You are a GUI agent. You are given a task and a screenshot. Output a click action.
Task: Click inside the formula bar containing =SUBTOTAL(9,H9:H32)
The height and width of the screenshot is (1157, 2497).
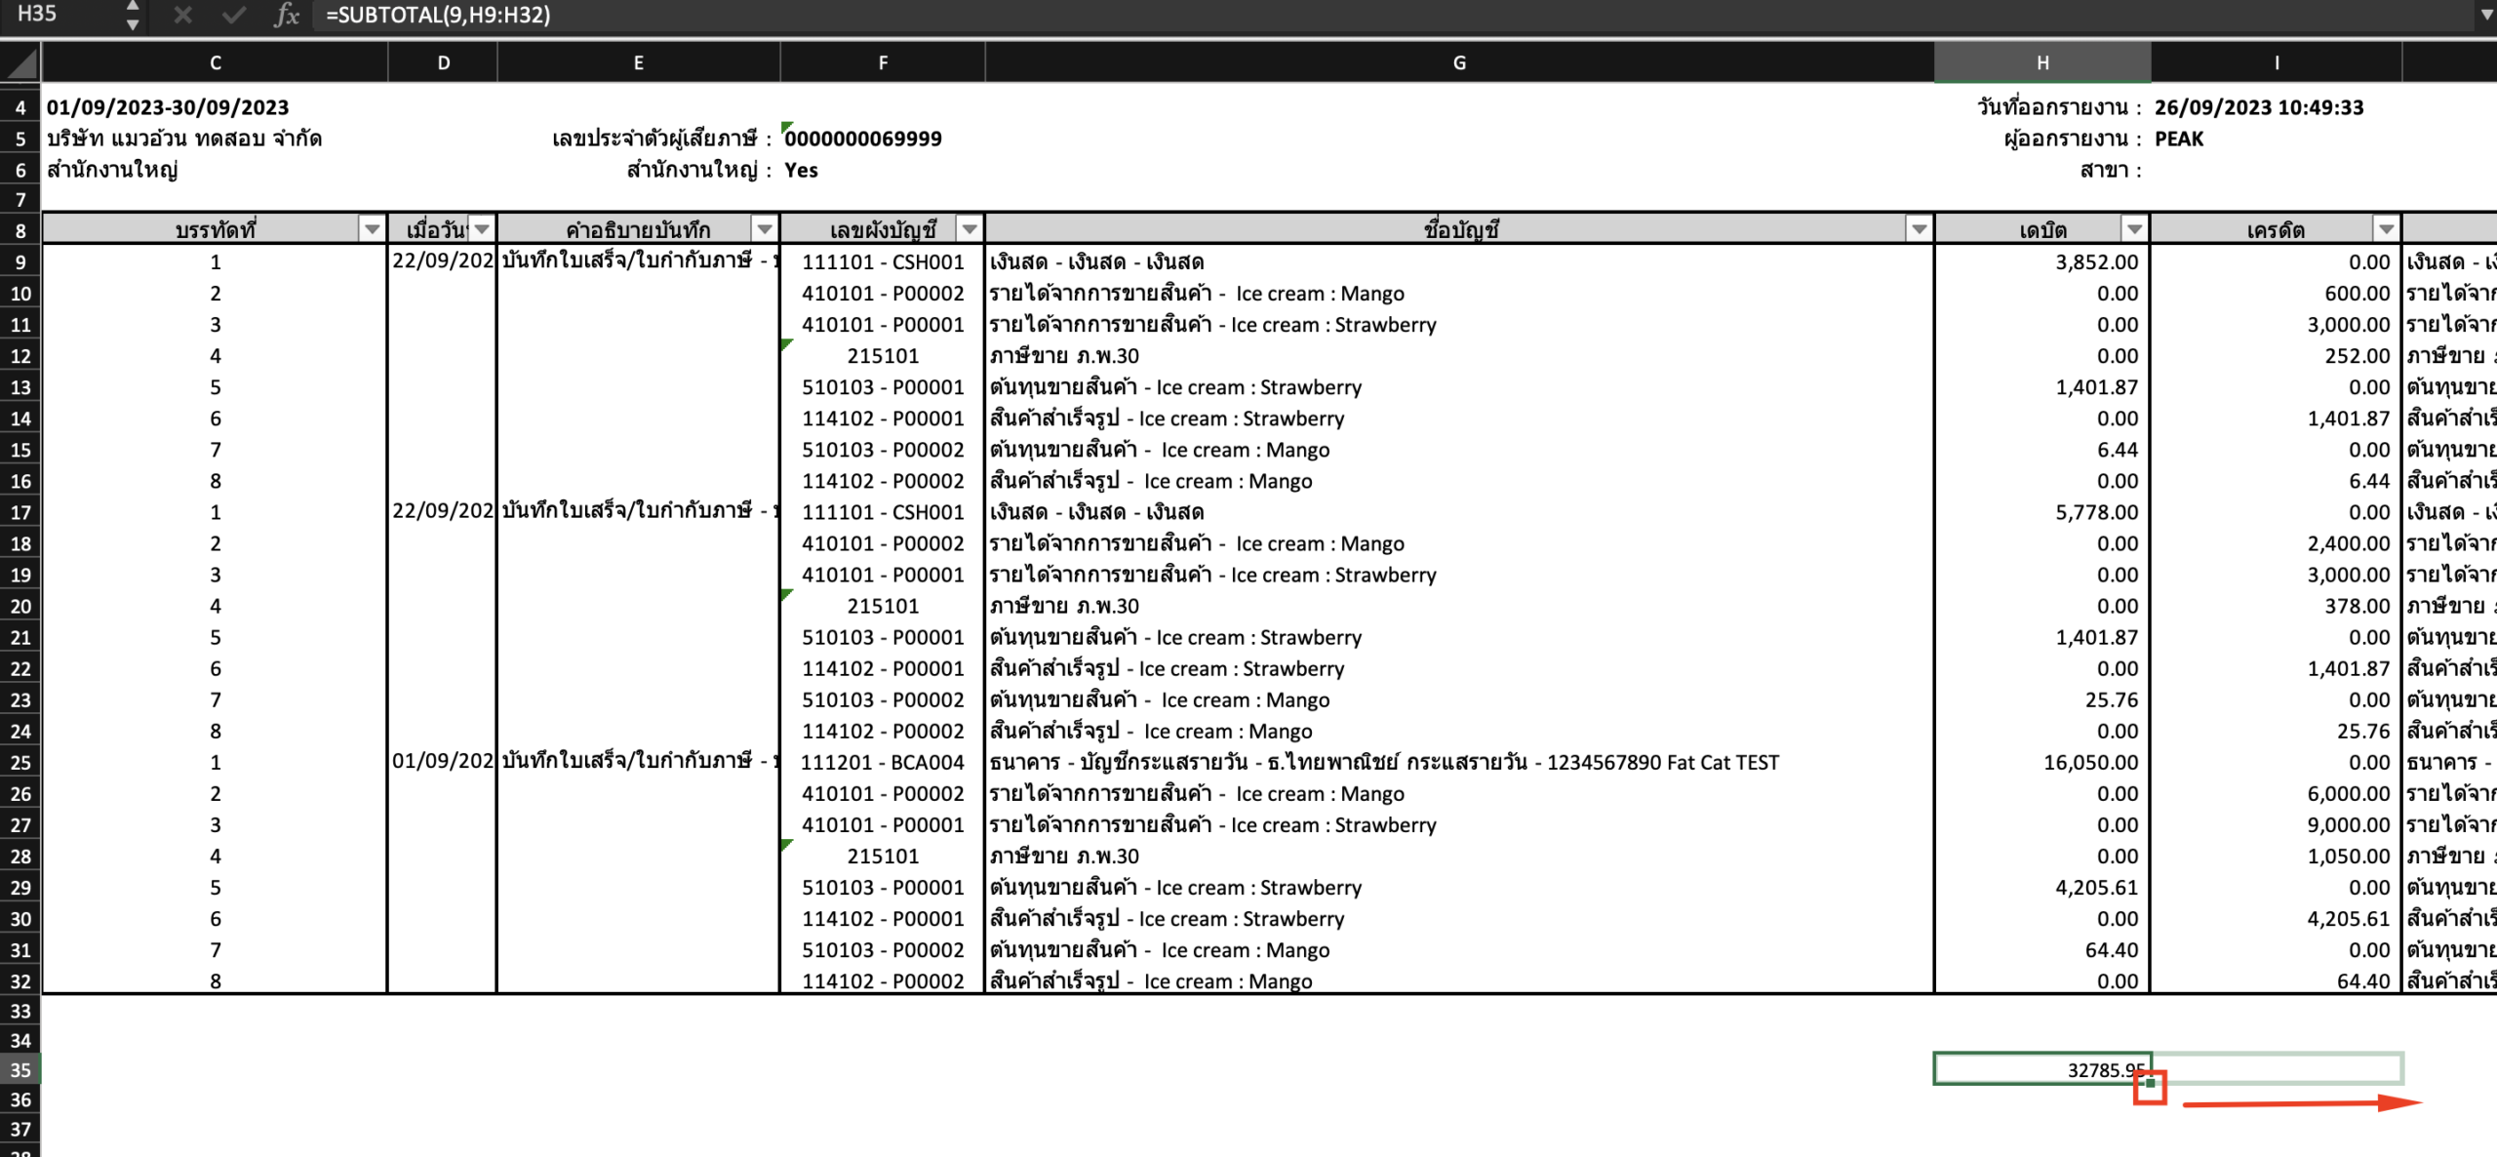coord(1395,15)
